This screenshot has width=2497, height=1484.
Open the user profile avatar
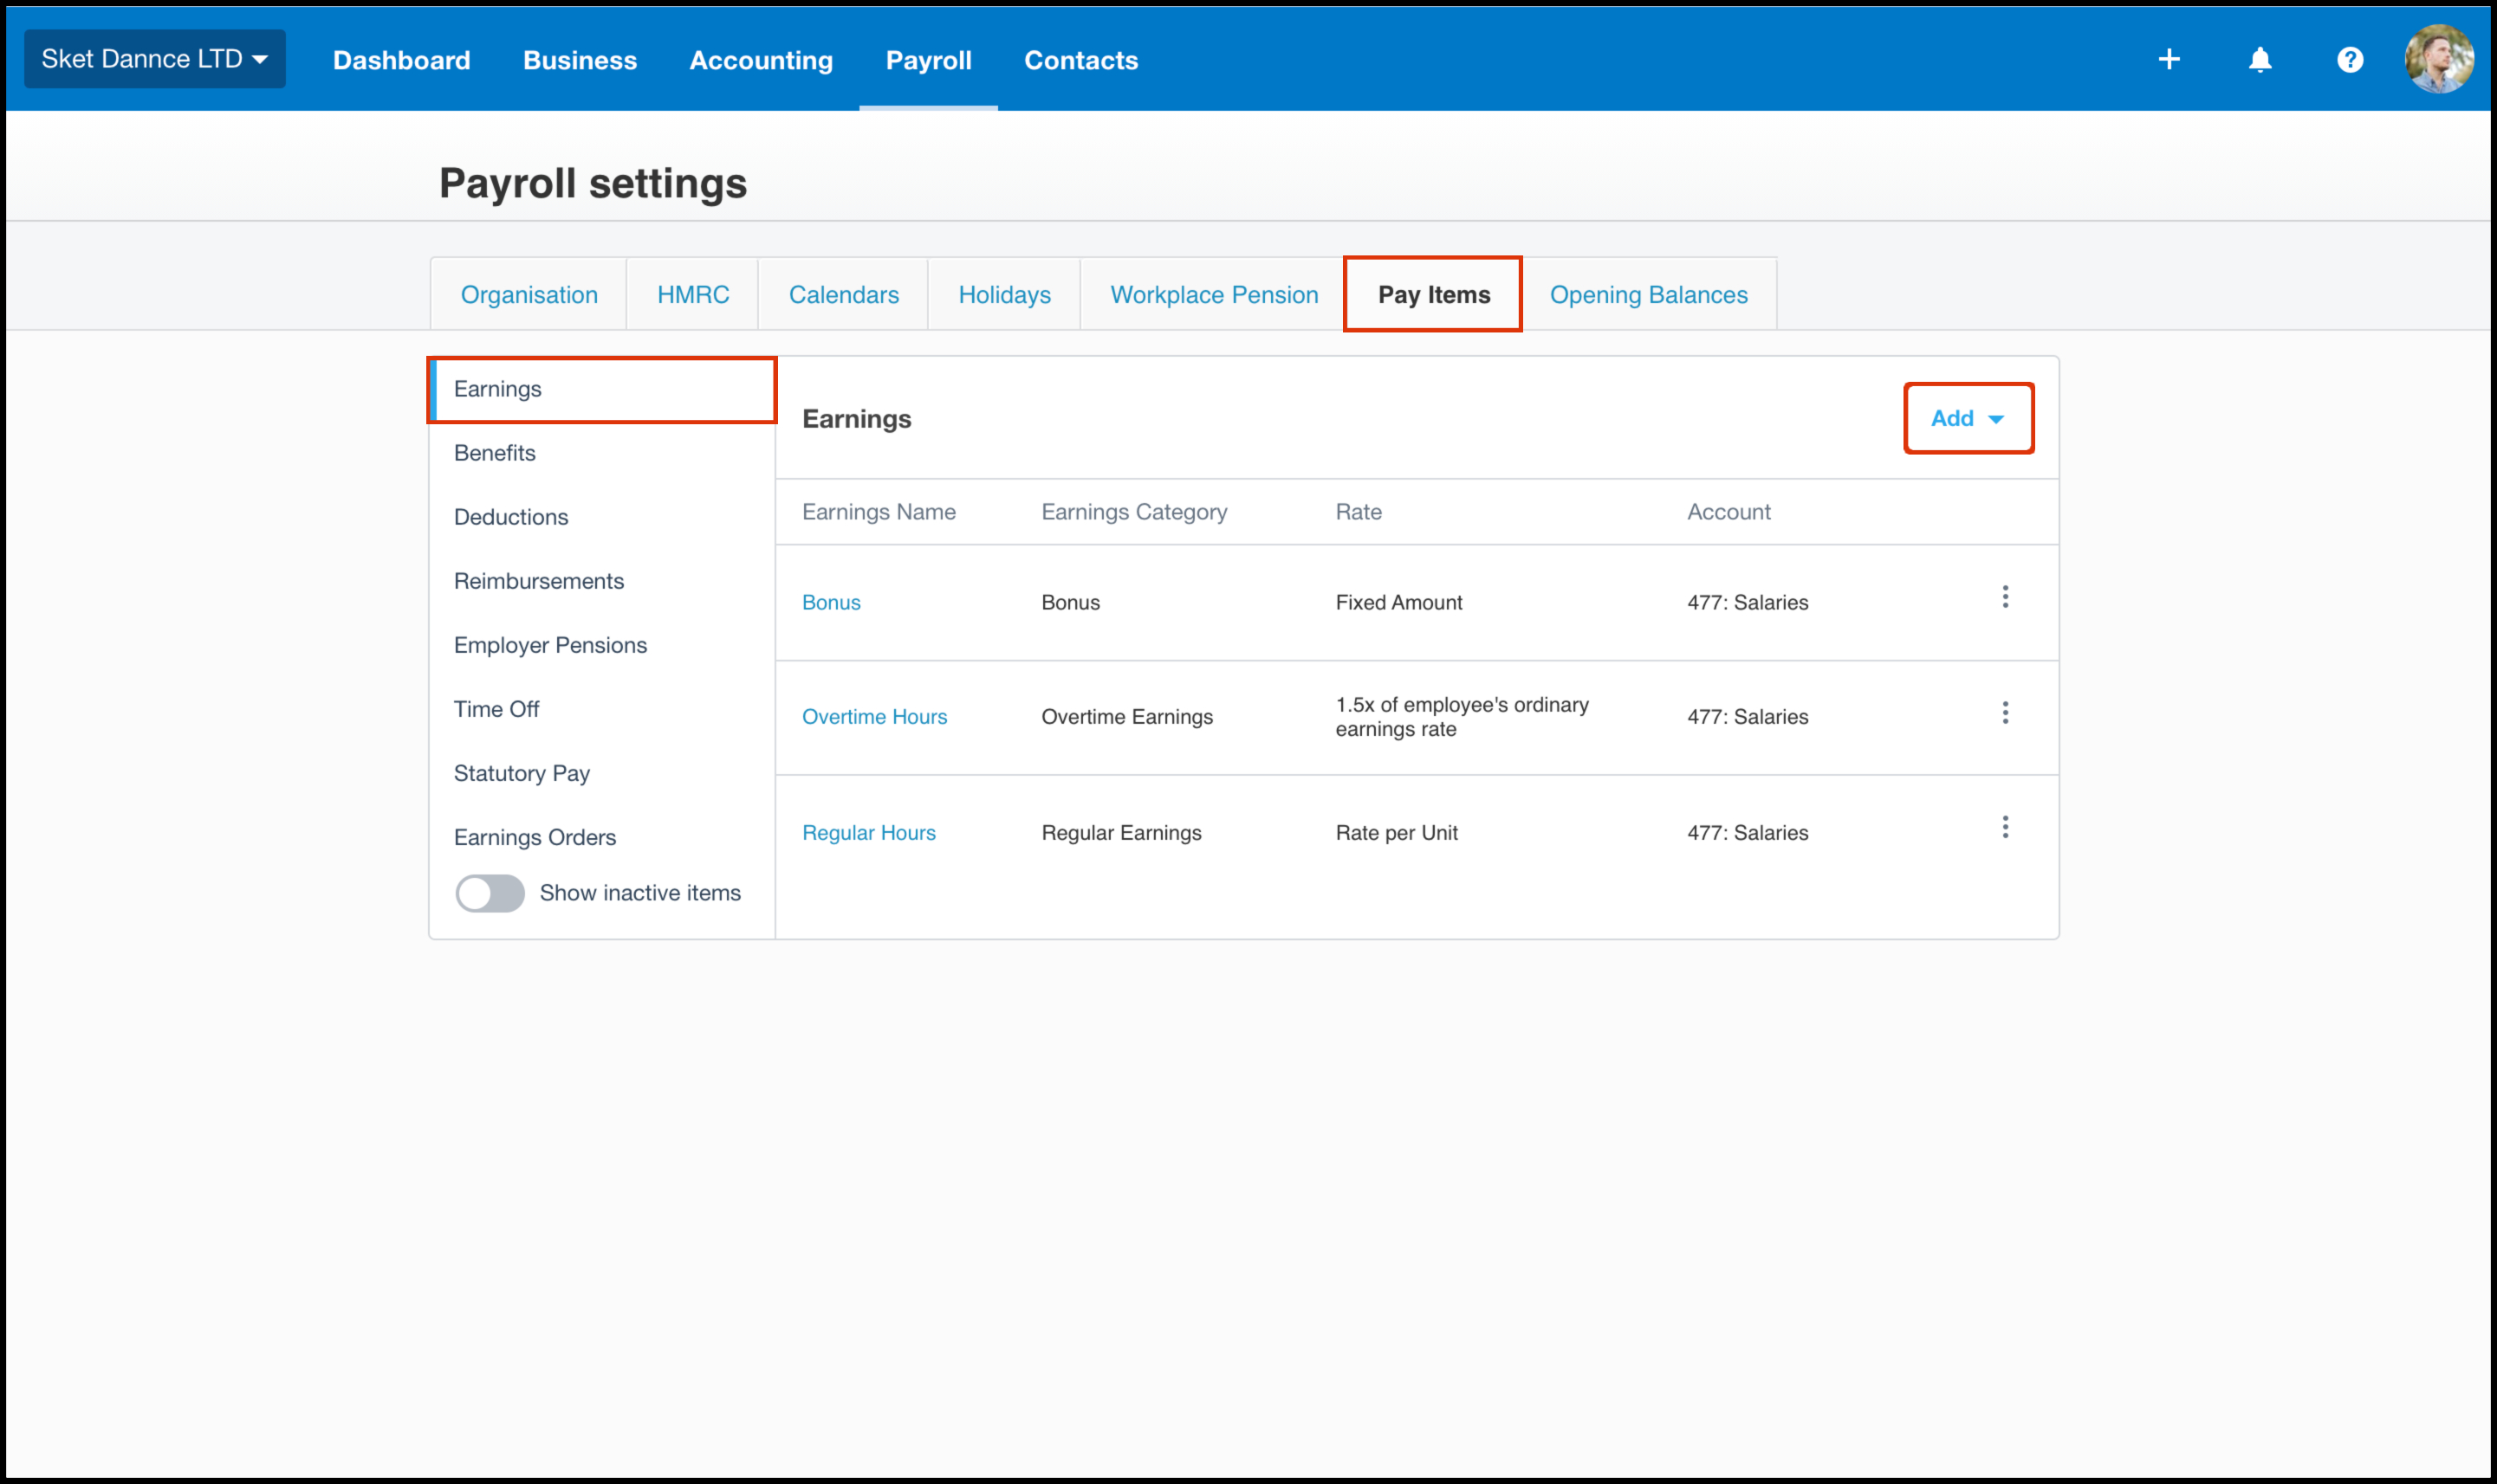point(2439,59)
